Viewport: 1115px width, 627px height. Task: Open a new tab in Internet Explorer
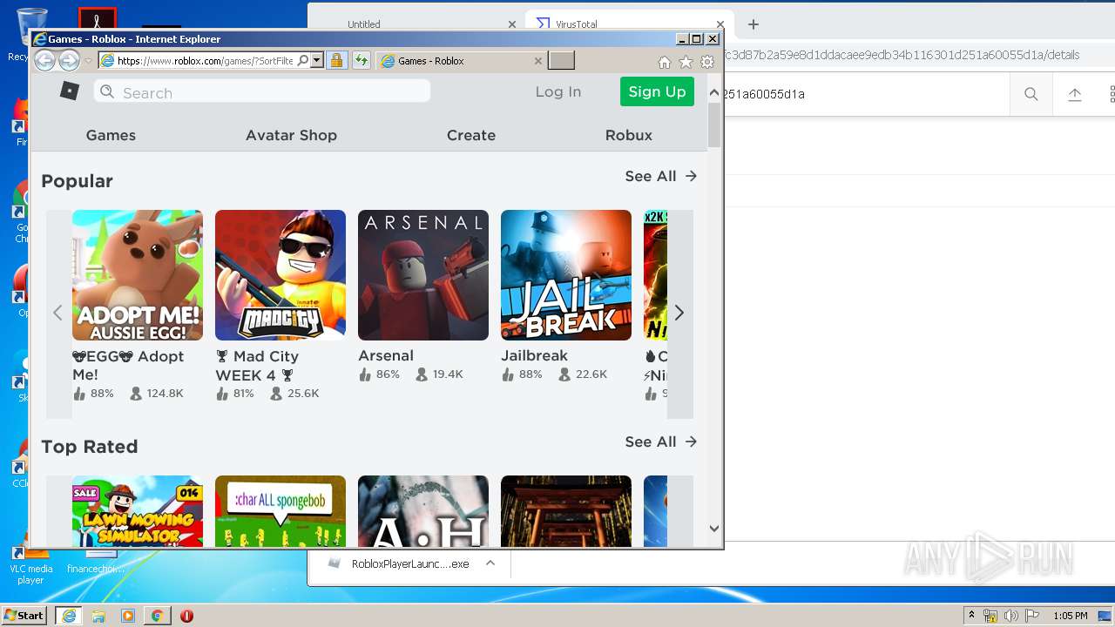(x=562, y=60)
